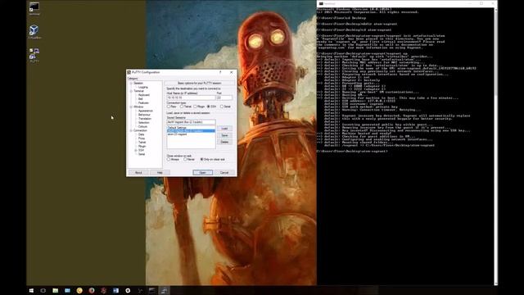Viewport: 524px width, 295px height.
Task: Select Logging in the Category tree
Action: (143, 88)
